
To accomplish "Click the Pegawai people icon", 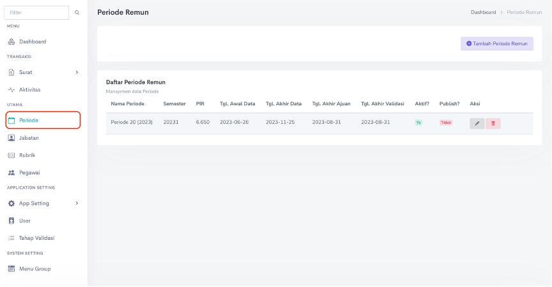I will pyautogui.click(x=11, y=173).
